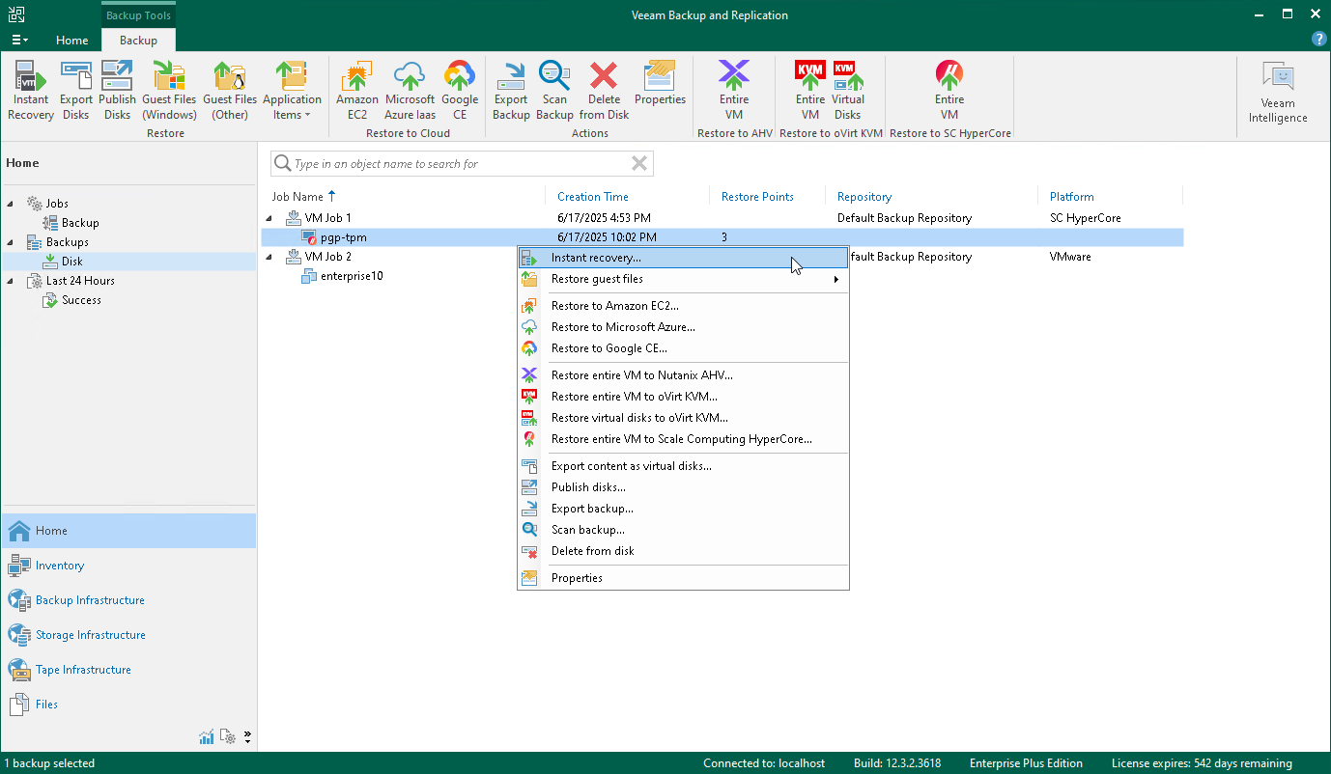Image resolution: width=1331 pixels, height=774 pixels.
Task: Choose Scan backup from context menu
Action: (x=683, y=530)
